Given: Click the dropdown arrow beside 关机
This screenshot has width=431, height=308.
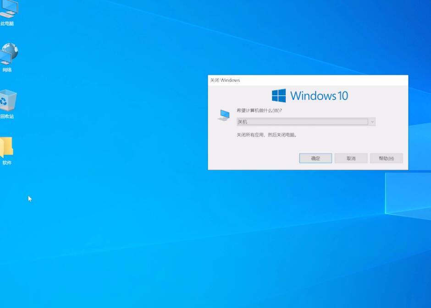Looking at the screenshot, I should pos(372,122).
